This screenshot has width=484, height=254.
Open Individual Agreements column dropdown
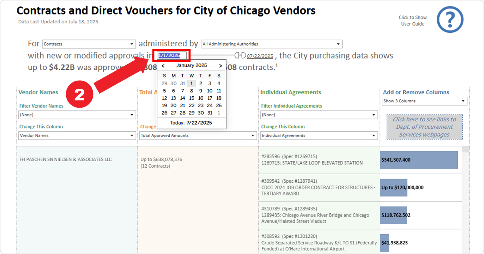point(319,135)
